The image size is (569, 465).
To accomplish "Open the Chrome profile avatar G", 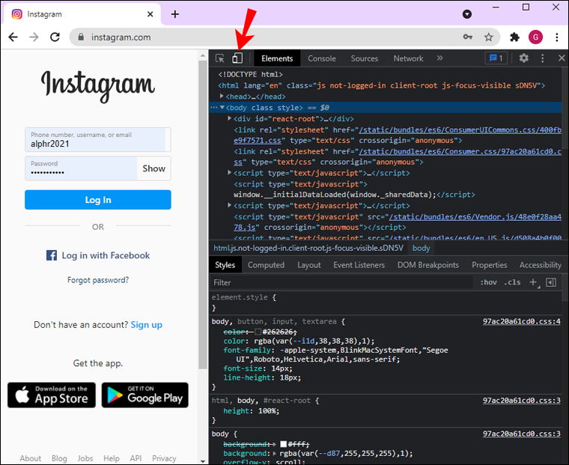I will (535, 37).
